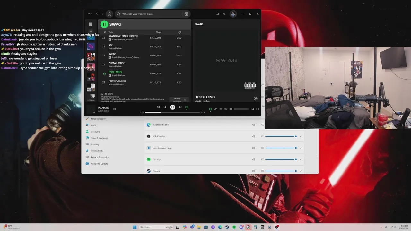Image resolution: width=411 pixels, height=231 pixels.
Task: Open Windows Start menu
Action: tap(135, 227)
